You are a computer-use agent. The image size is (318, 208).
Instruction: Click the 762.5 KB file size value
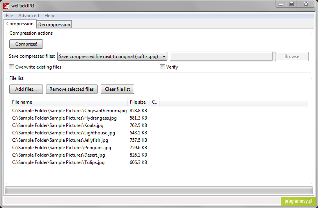pyautogui.click(x=138, y=125)
